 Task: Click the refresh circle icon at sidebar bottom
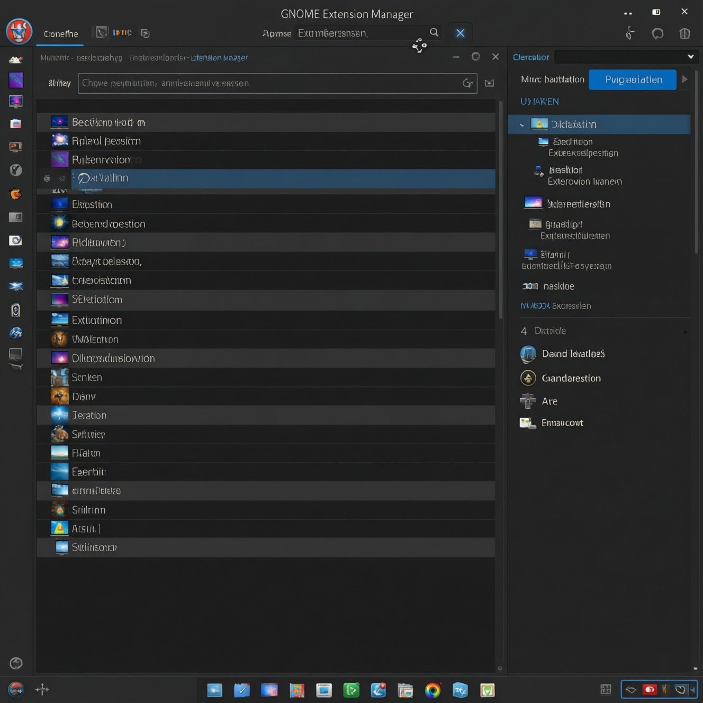coord(16,663)
